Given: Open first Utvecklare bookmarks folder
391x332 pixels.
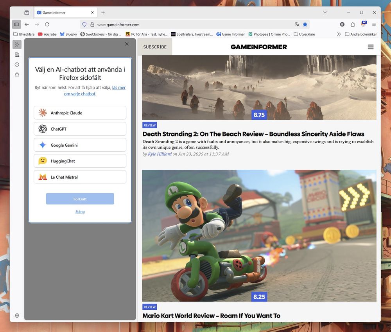Looking at the screenshot, I should click(24, 34).
